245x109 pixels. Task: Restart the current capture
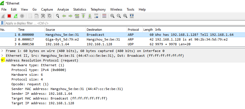coord(16,16)
